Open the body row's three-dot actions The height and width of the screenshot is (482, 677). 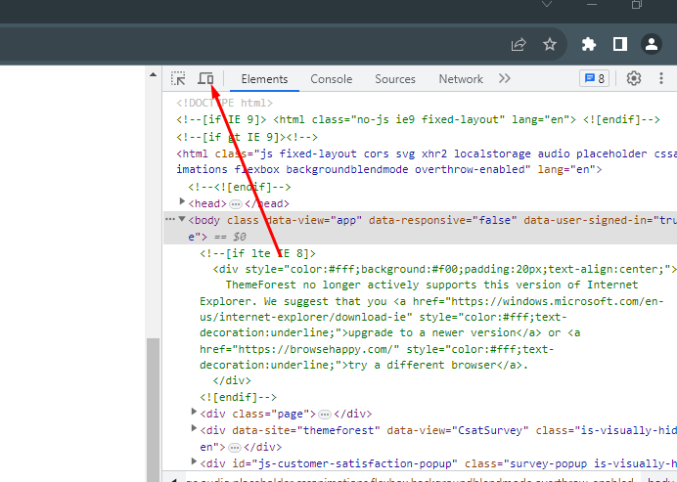[x=170, y=220]
